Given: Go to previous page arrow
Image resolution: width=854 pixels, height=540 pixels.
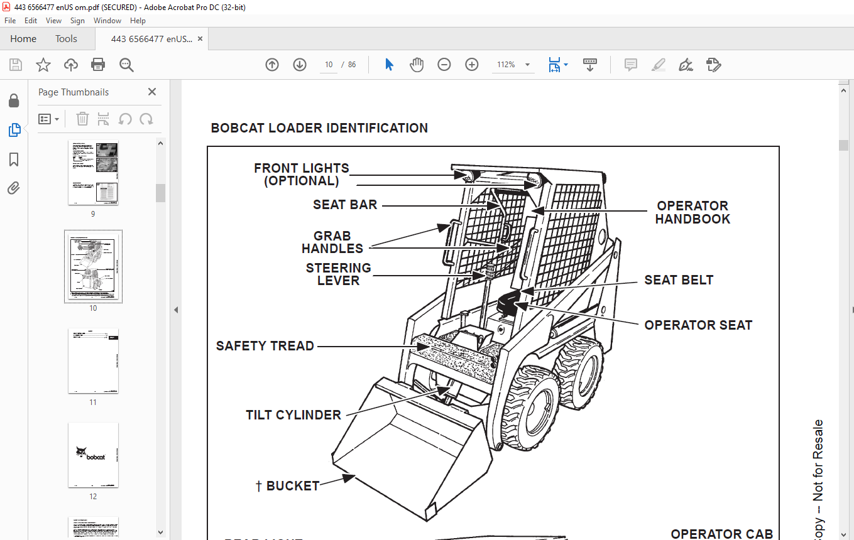Looking at the screenshot, I should tap(272, 65).
